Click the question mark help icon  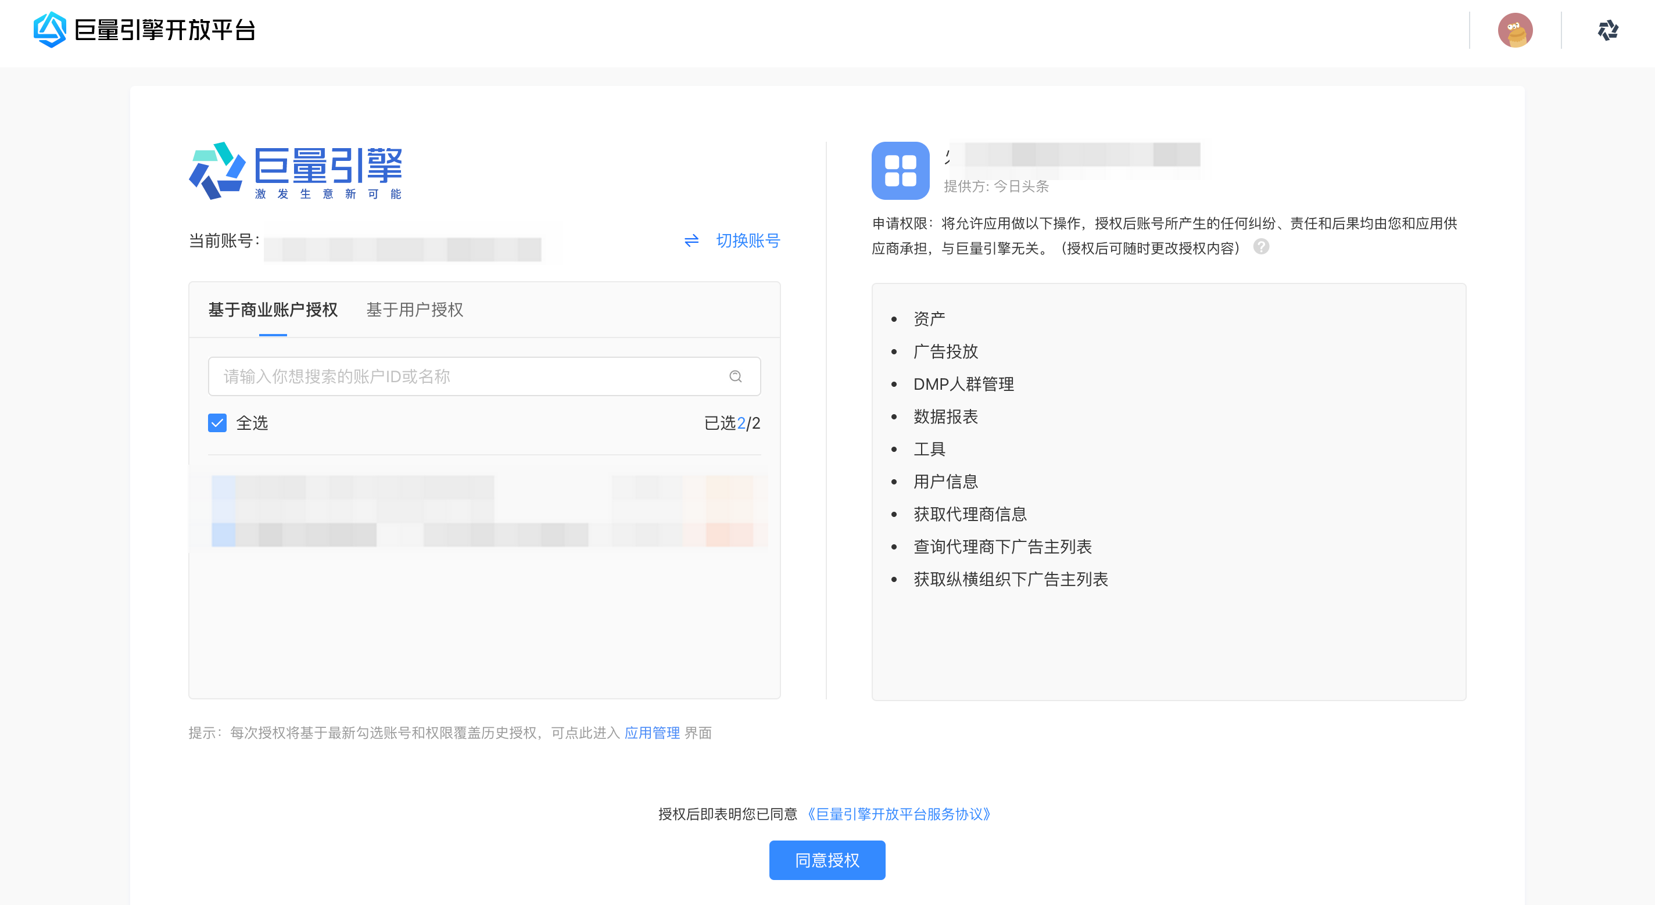click(1260, 247)
